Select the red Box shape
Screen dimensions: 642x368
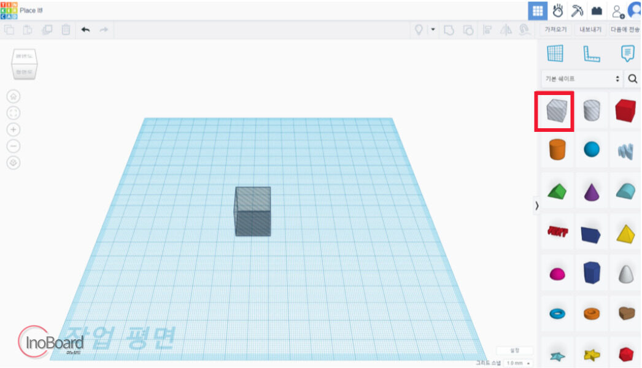pyautogui.click(x=625, y=110)
